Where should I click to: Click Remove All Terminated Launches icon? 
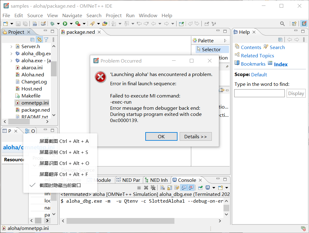pos(153,188)
